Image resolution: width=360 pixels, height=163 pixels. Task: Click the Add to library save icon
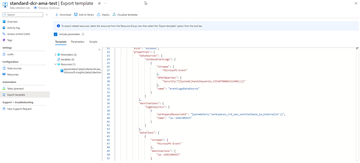coord(76,15)
